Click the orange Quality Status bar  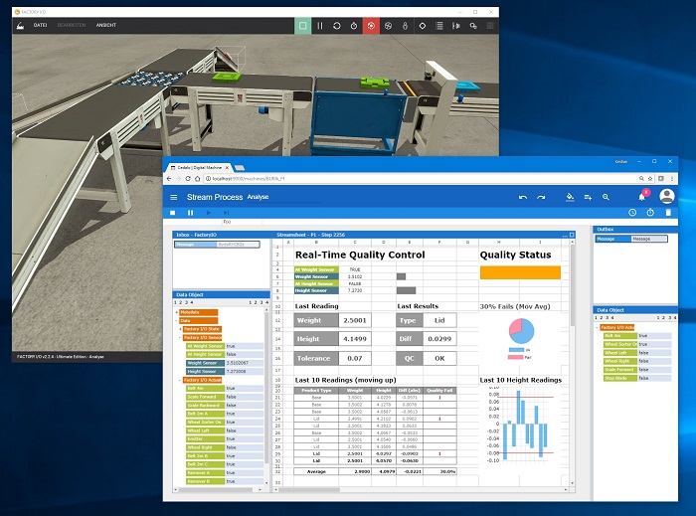tap(520, 271)
